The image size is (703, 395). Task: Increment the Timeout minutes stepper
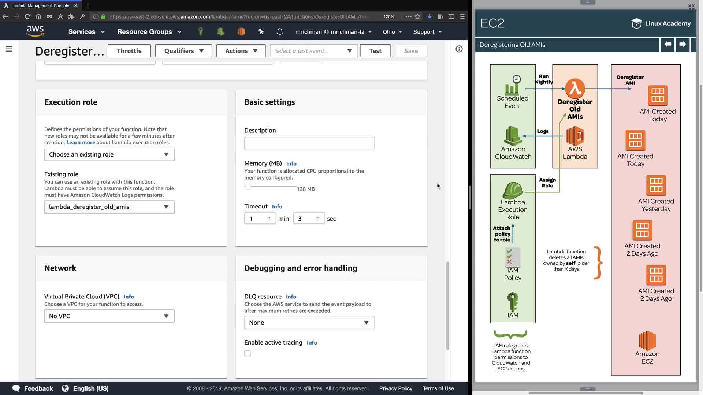point(269,217)
